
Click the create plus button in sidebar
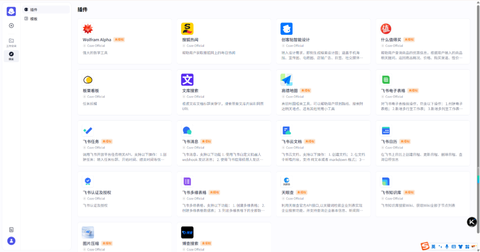(11, 26)
